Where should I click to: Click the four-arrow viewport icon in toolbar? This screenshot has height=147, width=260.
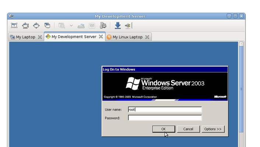(x=36, y=26)
